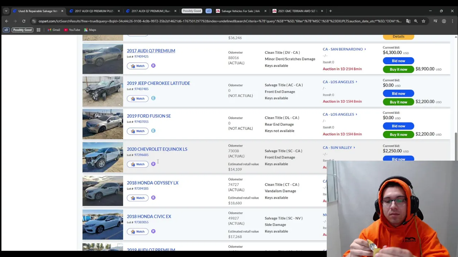Bookmark this page with the star icon
The image size is (458, 257).
(x=423, y=21)
